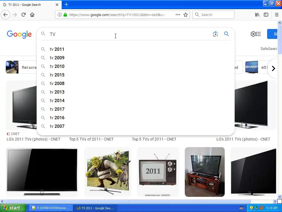This screenshot has width=282, height=212.
Task: Click the green padlock secure connection icon
Action: tap(65, 15)
